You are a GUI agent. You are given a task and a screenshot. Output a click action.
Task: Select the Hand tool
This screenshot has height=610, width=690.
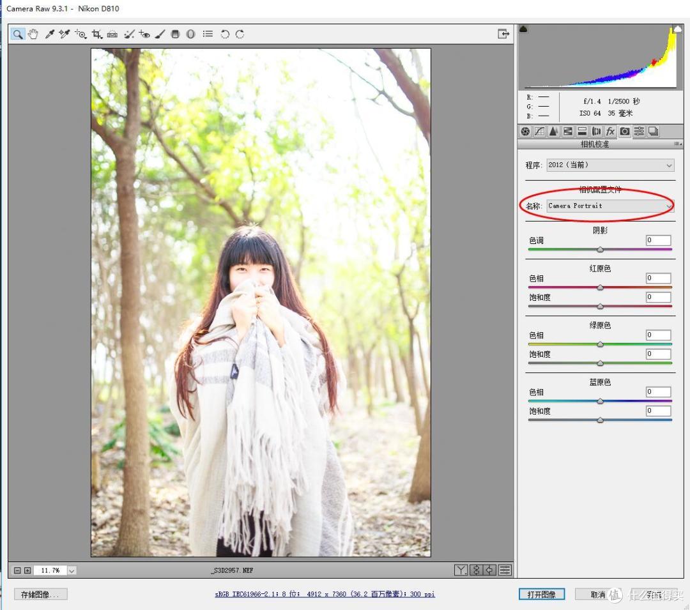[x=33, y=34]
